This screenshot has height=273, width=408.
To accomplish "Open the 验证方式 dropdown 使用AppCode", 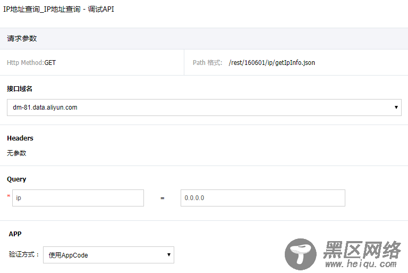I will coord(108,255).
